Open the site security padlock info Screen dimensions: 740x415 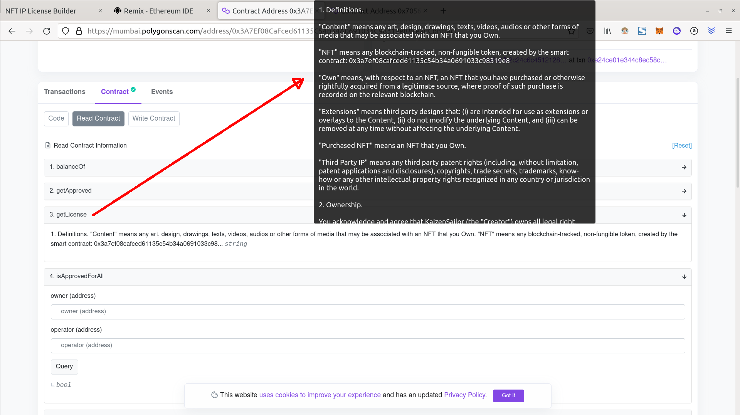[x=79, y=31]
